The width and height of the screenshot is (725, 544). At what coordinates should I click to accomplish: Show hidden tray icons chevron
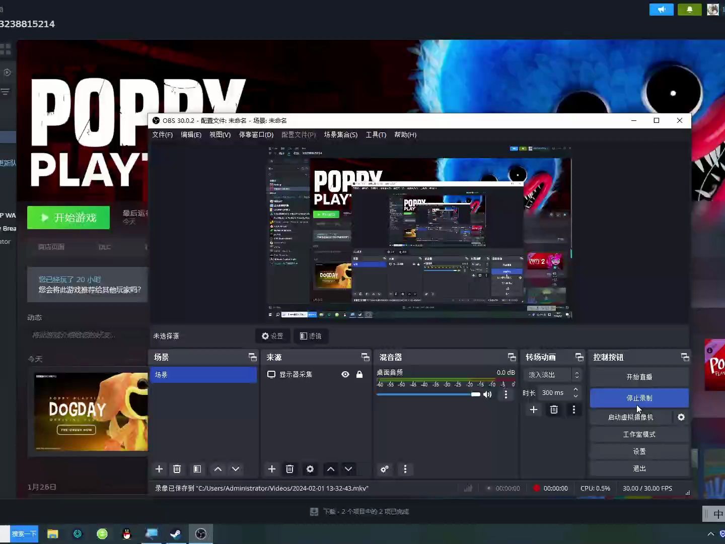click(x=711, y=534)
